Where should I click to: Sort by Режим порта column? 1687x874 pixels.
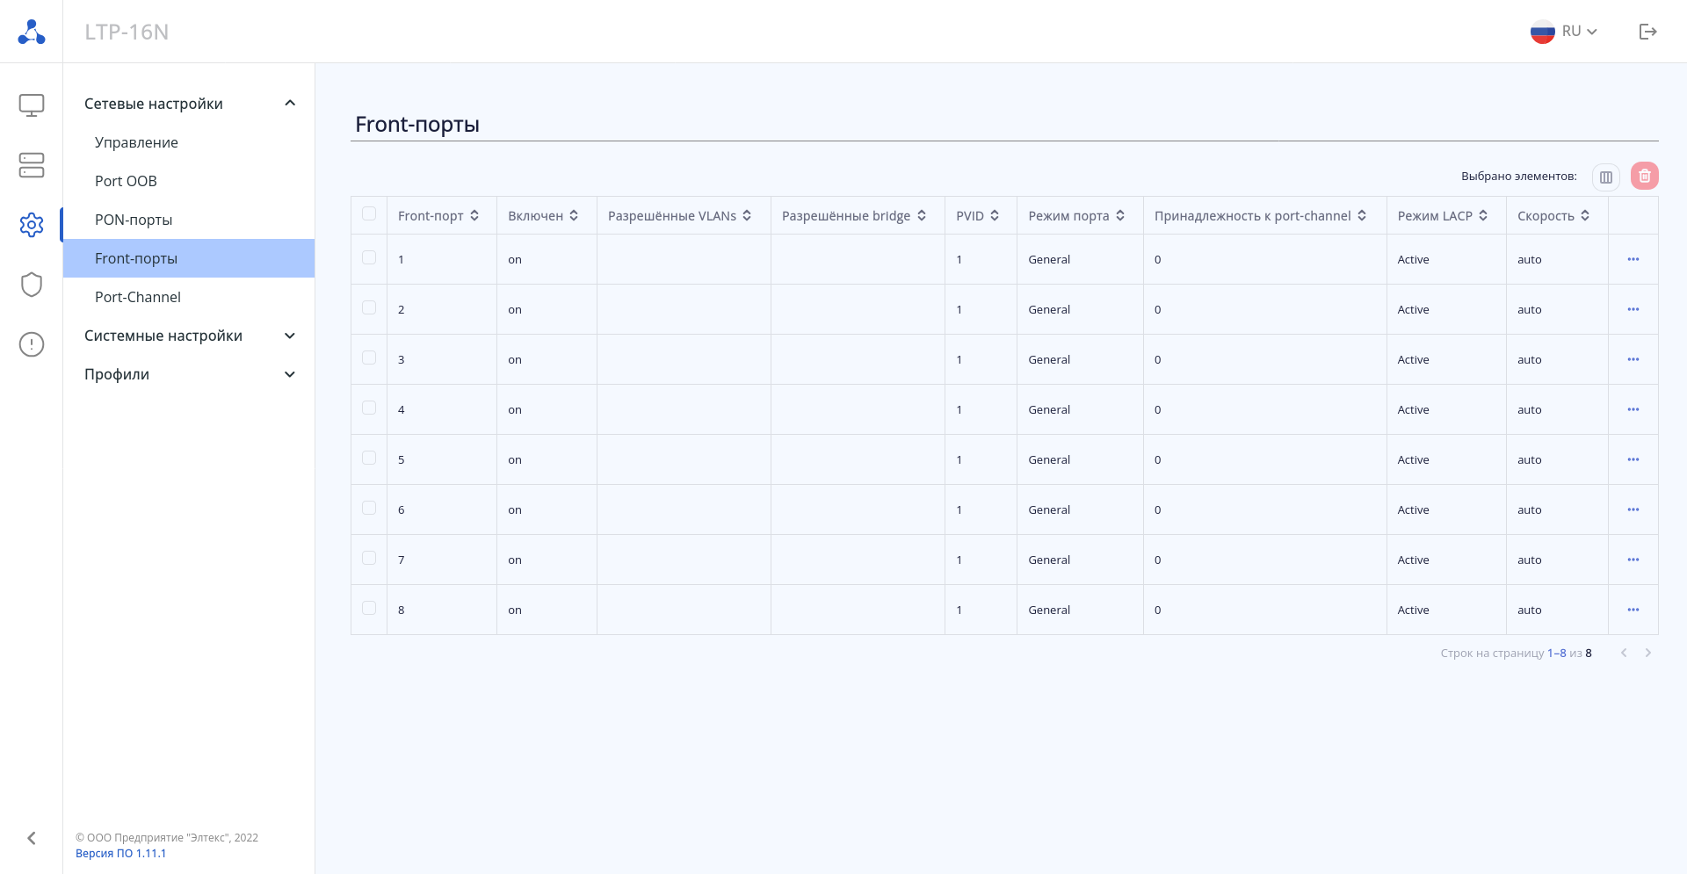1120,216
